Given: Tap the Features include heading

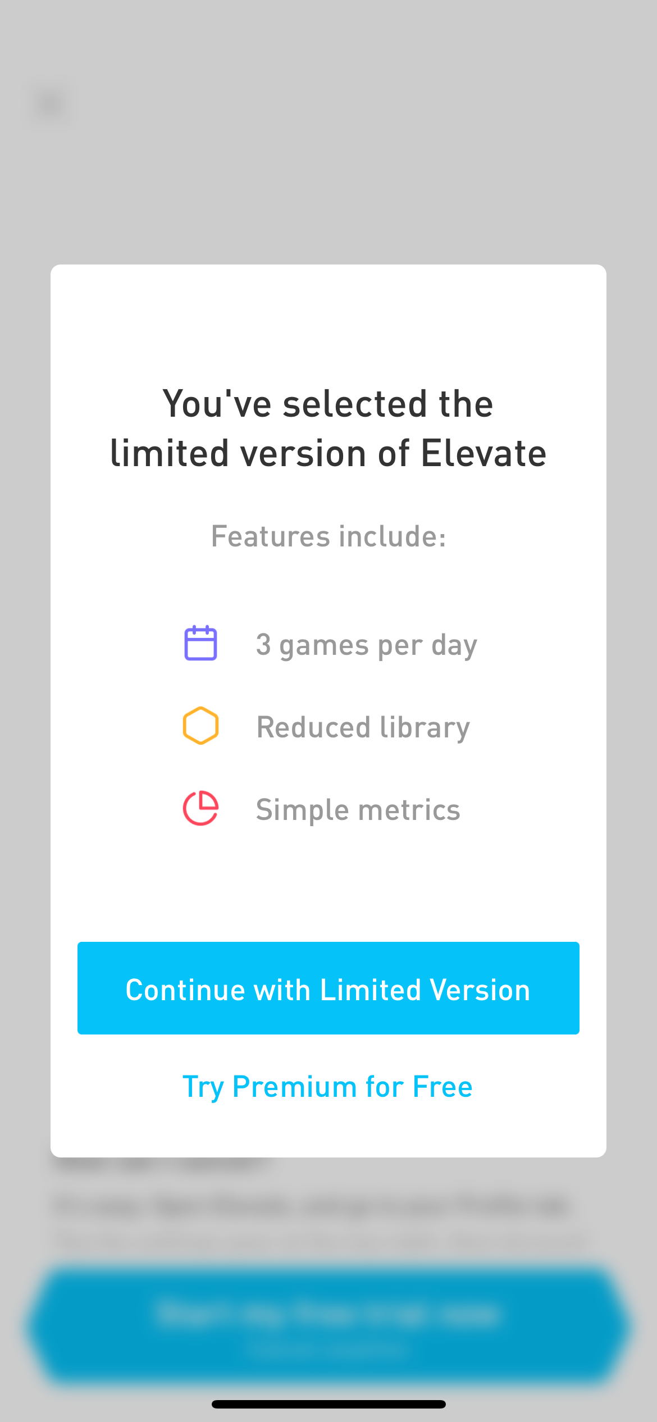Looking at the screenshot, I should pos(328,536).
